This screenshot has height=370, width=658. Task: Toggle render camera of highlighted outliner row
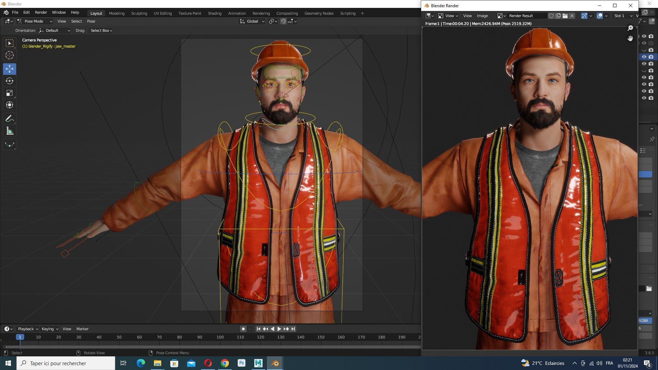click(651, 57)
